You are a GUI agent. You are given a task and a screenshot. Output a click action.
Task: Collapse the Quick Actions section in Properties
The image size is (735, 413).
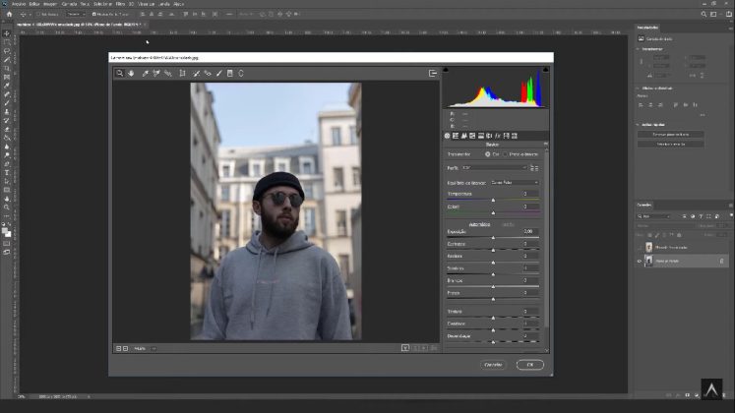click(638, 125)
